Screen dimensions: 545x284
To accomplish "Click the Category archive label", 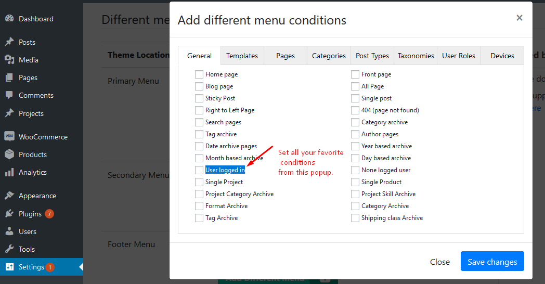I will [384, 122].
